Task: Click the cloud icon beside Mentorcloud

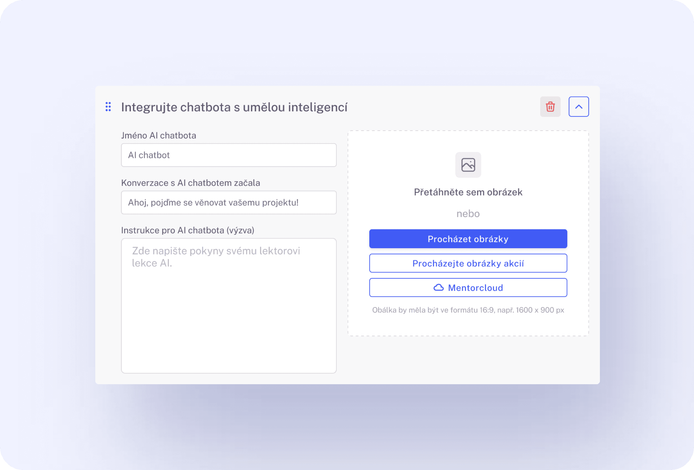Action: point(438,288)
